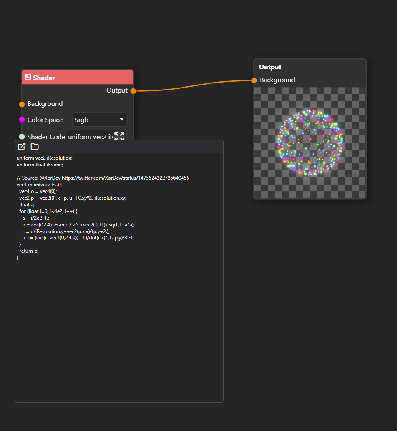The height and width of the screenshot is (431, 397).
Task: Click the Background input port of the Shader node
Action: pos(21,104)
